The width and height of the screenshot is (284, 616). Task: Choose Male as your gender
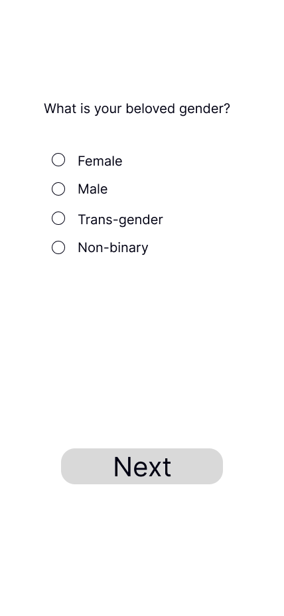point(58,189)
